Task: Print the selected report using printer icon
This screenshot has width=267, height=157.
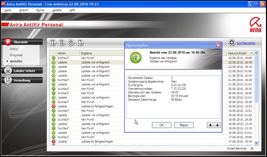Action: coord(71,43)
